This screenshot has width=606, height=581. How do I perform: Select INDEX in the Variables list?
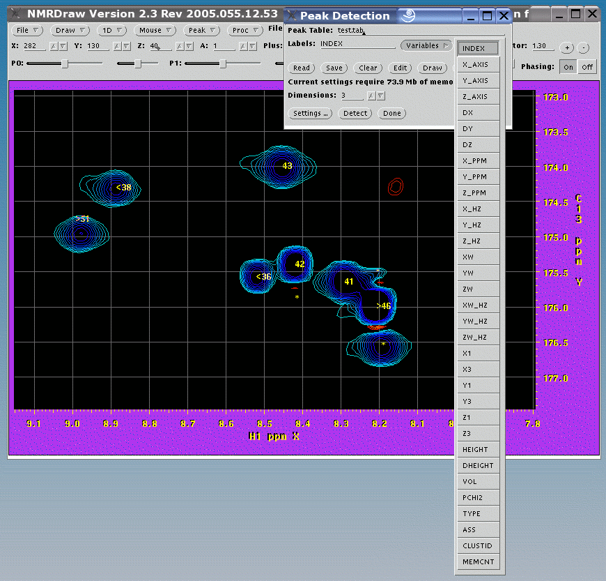tap(478, 48)
